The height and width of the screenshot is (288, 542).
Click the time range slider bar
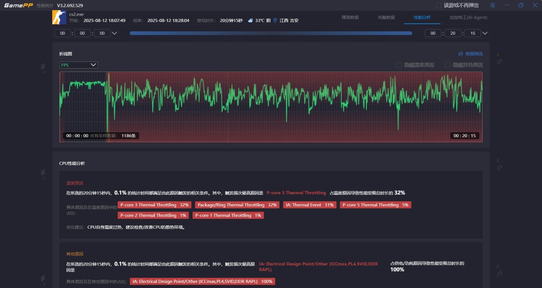pos(271,33)
